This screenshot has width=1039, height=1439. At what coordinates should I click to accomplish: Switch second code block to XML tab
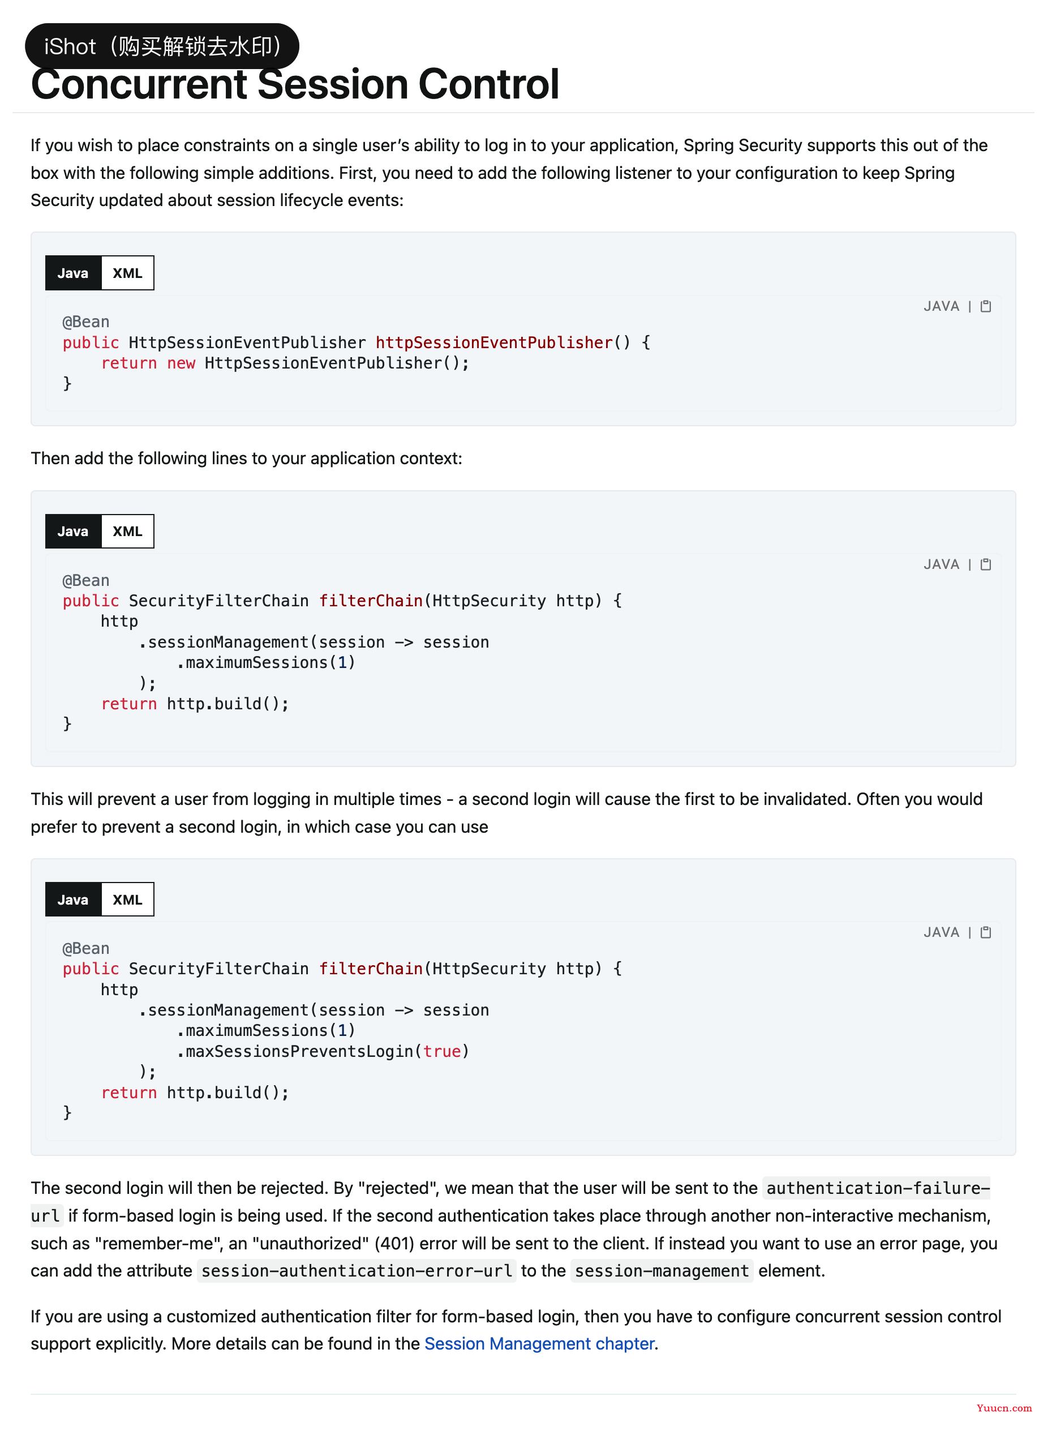127,532
